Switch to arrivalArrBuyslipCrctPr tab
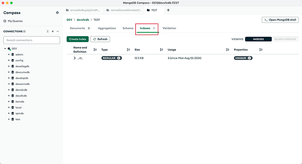The width and height of the screenshot is (302, 164). pos(83,10)
